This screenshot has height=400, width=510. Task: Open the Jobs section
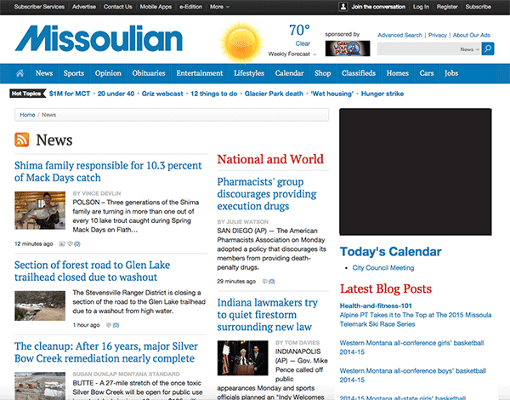click(x=451, y=73)
